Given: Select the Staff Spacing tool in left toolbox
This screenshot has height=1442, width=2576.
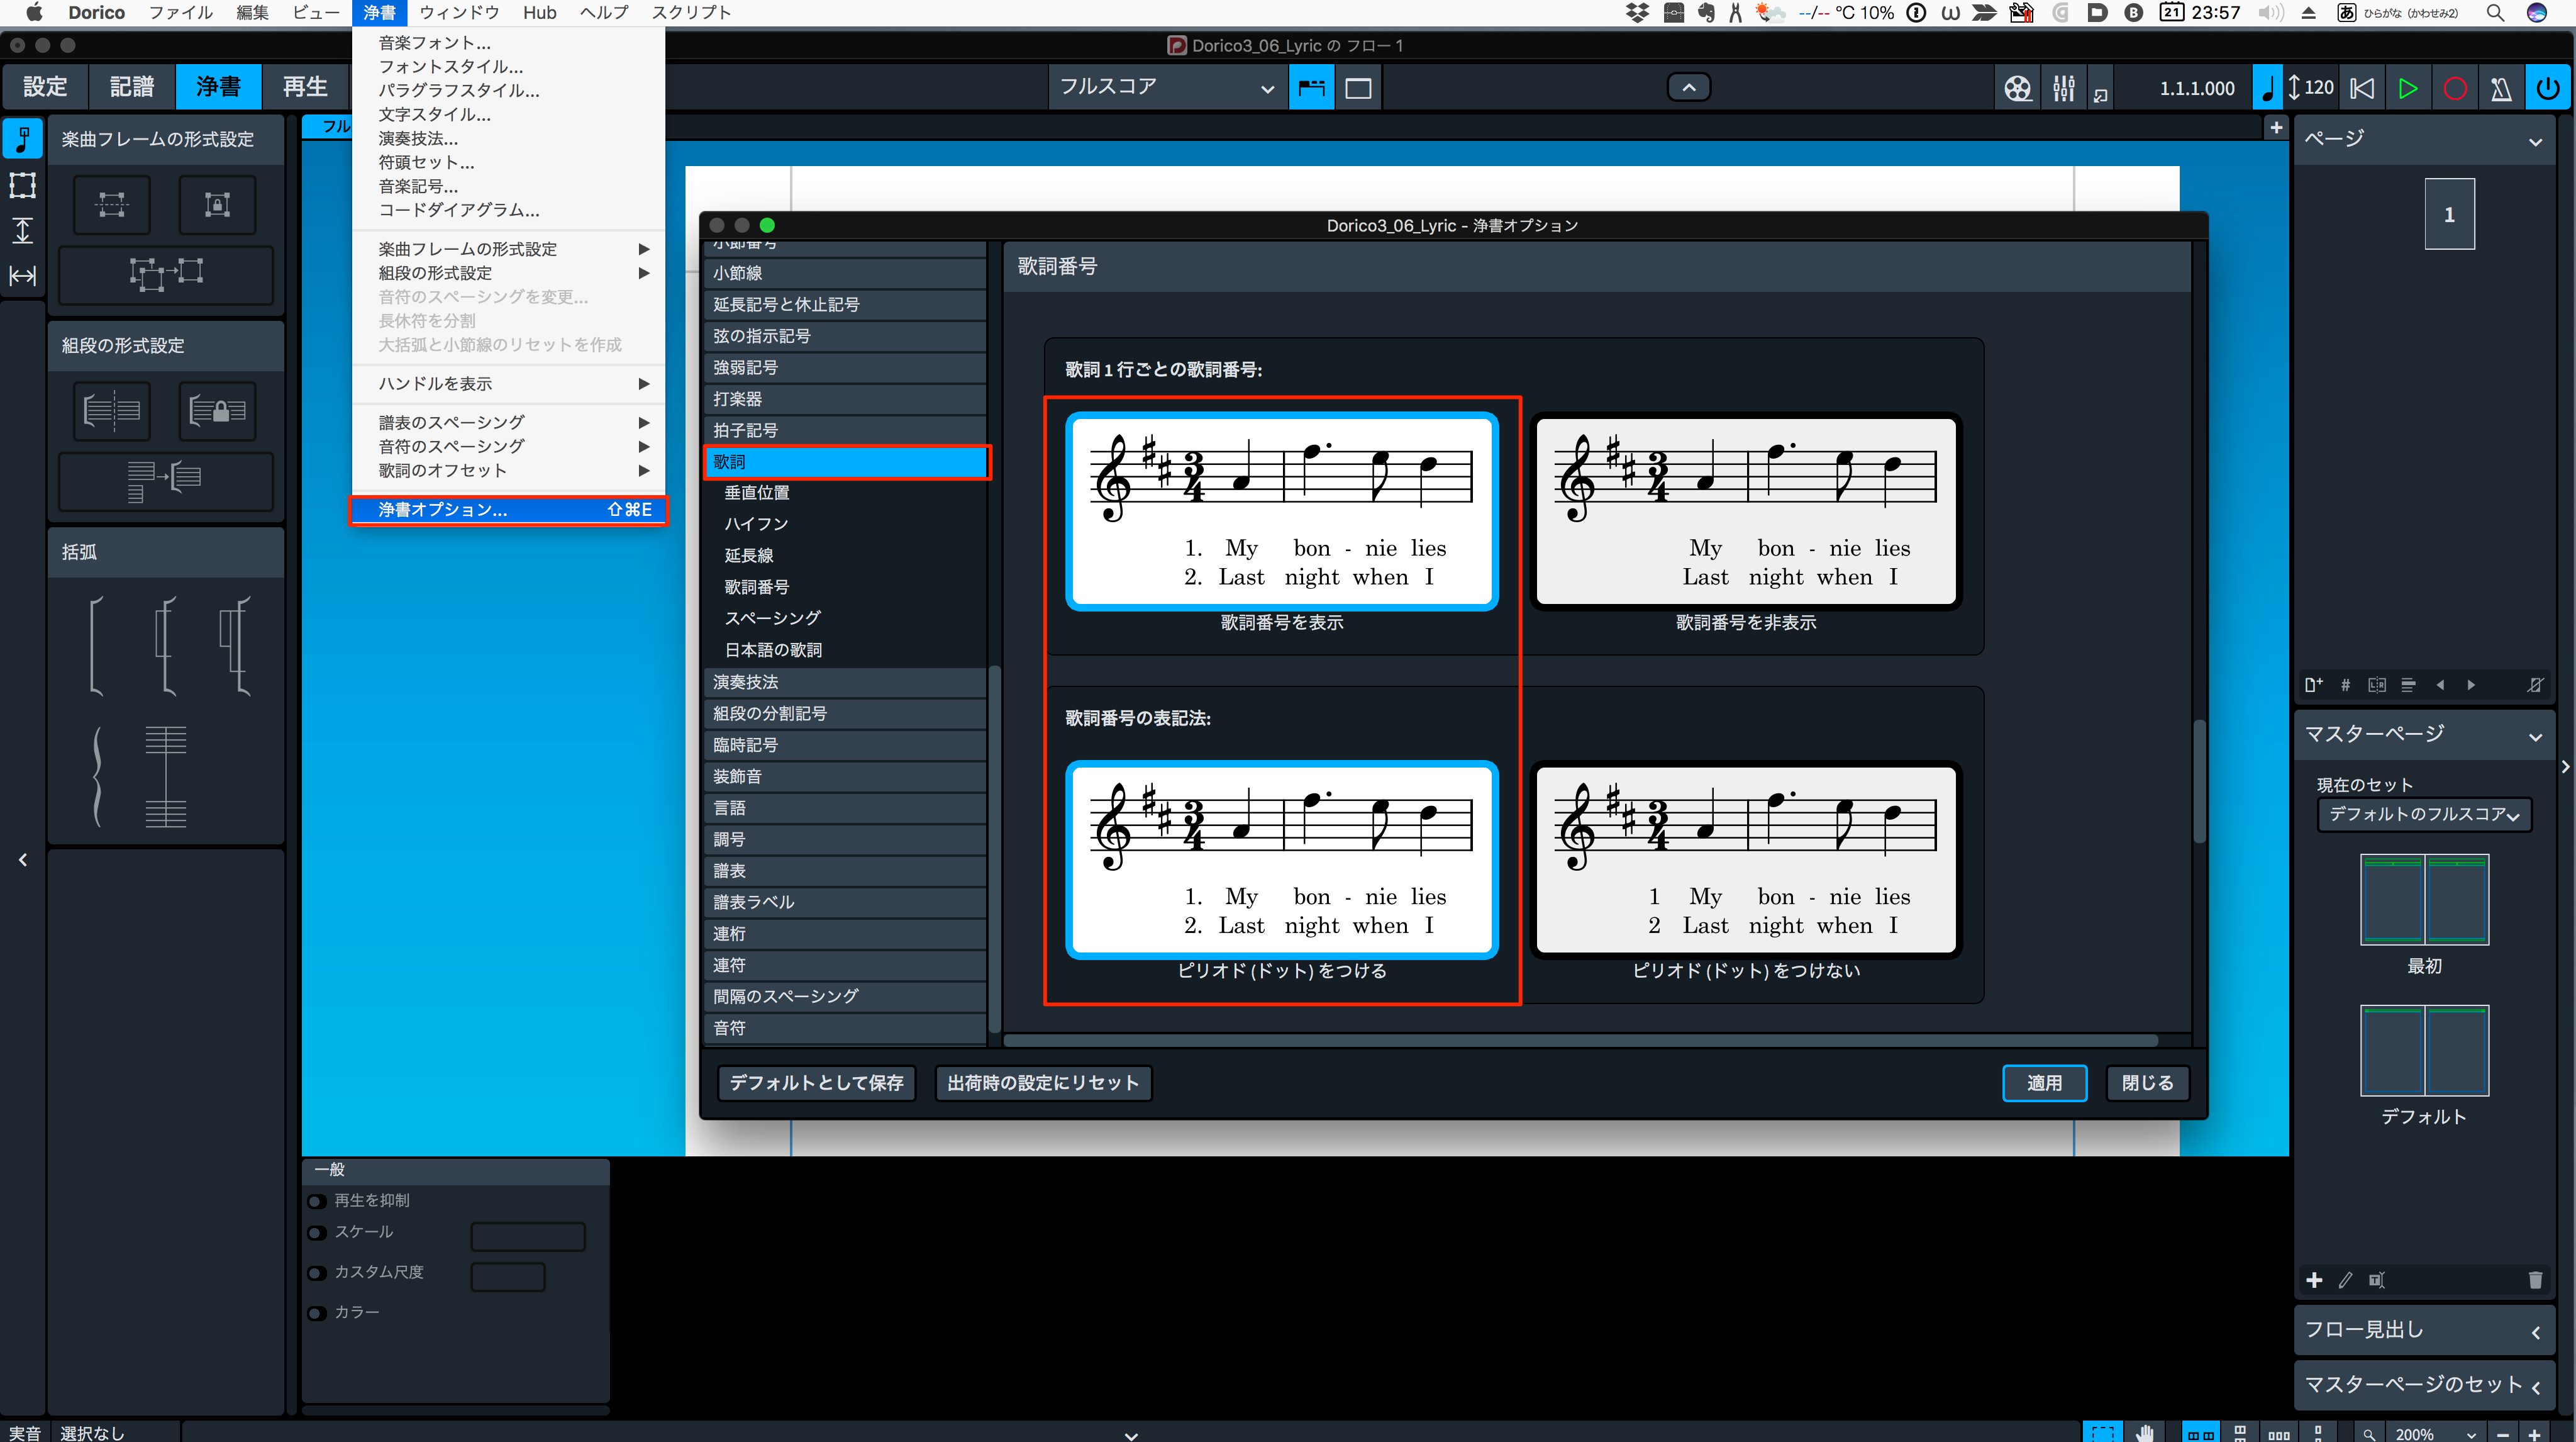Looking at the screenshot, I should coord(22,230).
